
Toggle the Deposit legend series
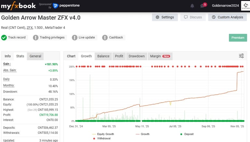187,134
